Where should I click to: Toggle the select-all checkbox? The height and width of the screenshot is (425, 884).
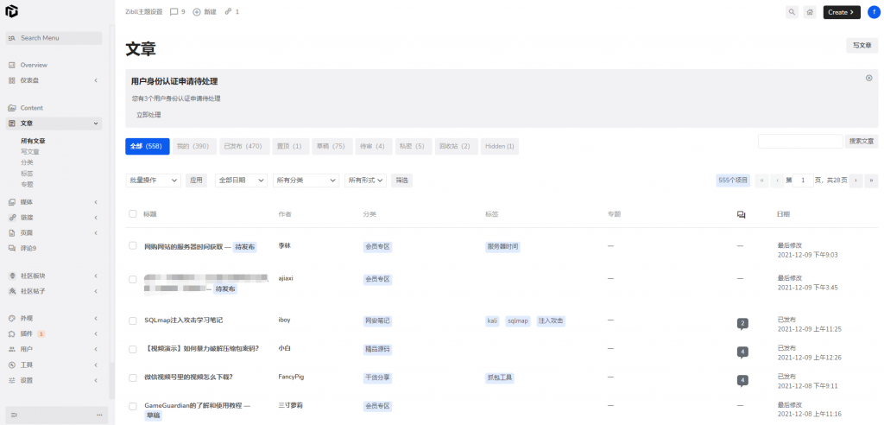click(132, 214)
